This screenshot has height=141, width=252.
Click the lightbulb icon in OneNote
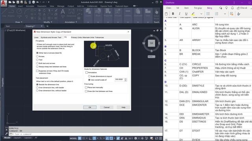click(226, 8)
